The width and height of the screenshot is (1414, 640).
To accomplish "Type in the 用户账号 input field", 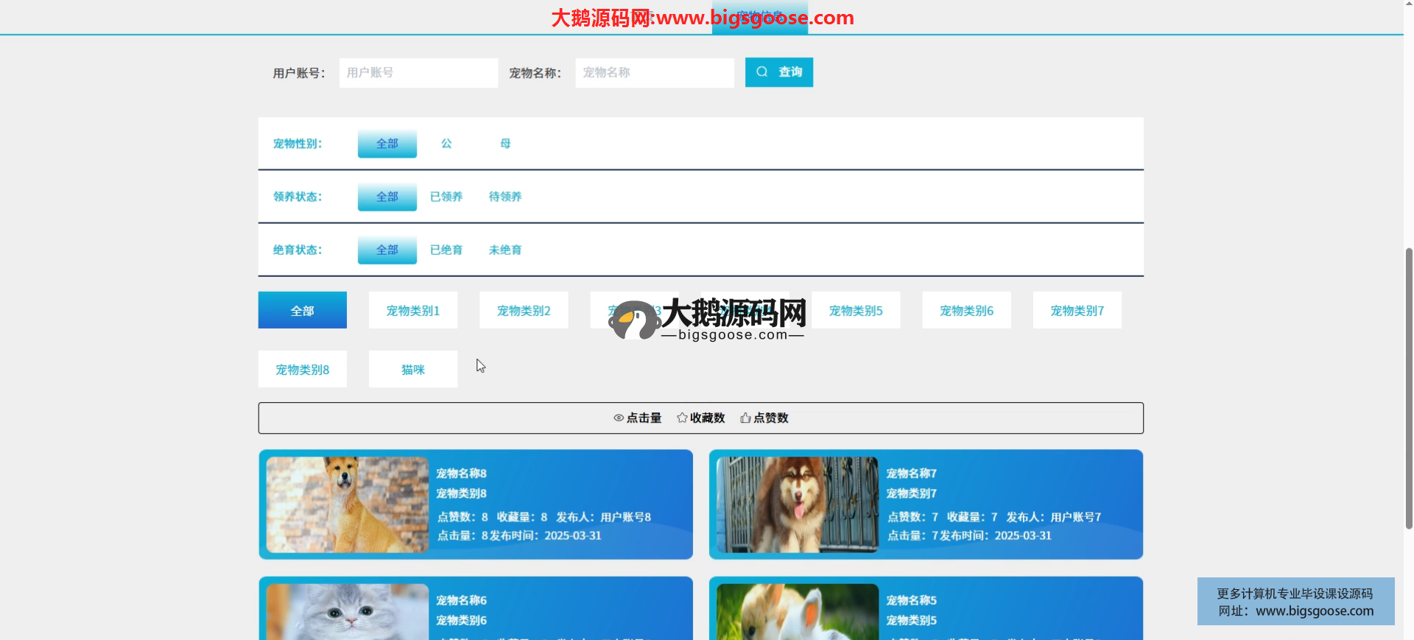I will 418,73.
